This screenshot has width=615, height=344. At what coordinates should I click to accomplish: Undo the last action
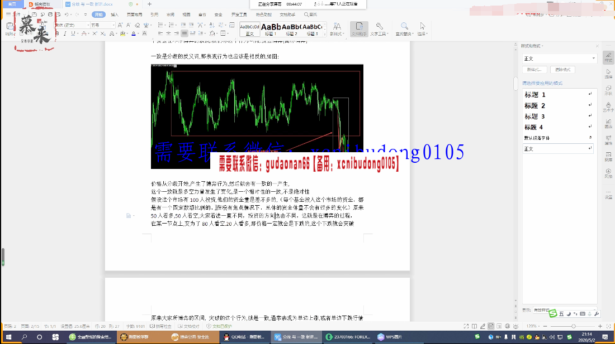click(x=67, y=14)
